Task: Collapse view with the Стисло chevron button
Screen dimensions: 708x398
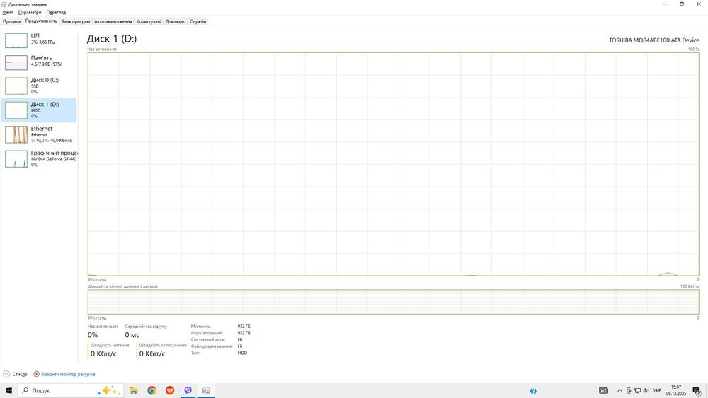Action: pos(6,374)
